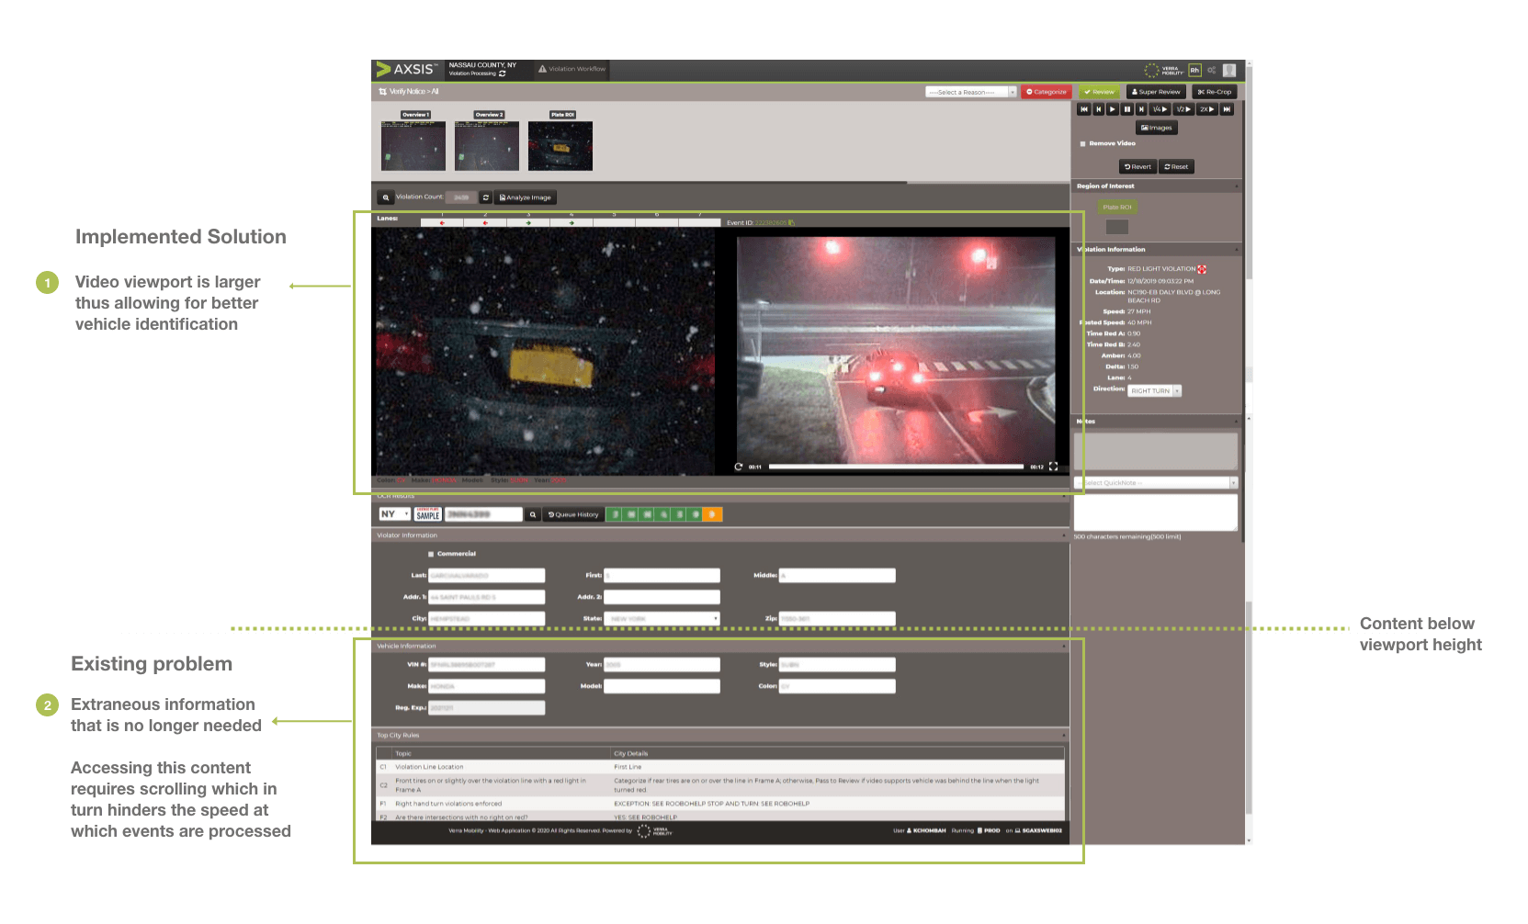This screenshot has height=924, width=1528.
Task: Toggle lane 3 arrow
Action: [528, 222]
